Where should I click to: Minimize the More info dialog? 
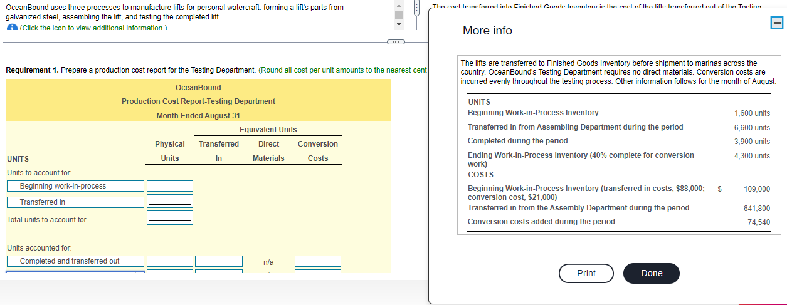point(777,23)
